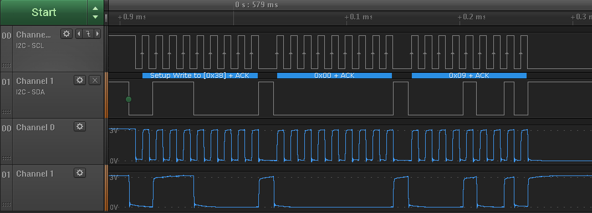The width and height of the screenshot is (592, 213).
Task: Click the 'Channel 1' name above I2C - SDA
Action: pyautogui.click(x=35, y=81)
